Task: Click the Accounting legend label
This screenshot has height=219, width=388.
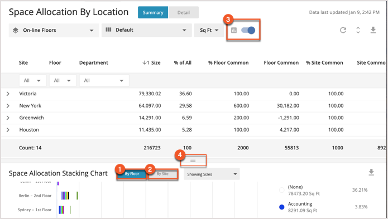Action: pos(300,204)
